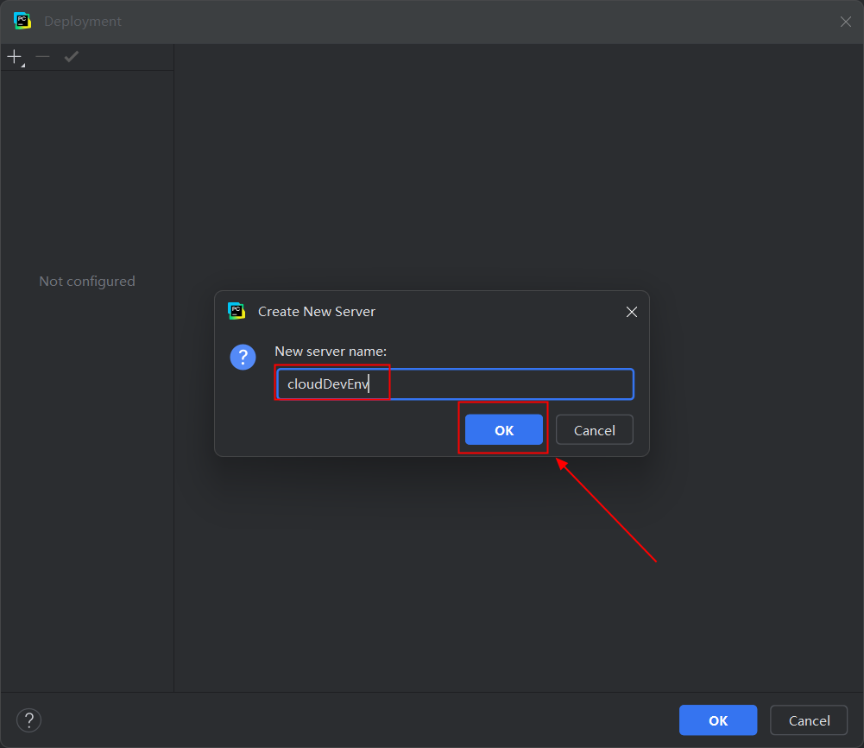
Task: Click the Deployment title bar label
Action: pyautogui.click(x=82, y=21)
